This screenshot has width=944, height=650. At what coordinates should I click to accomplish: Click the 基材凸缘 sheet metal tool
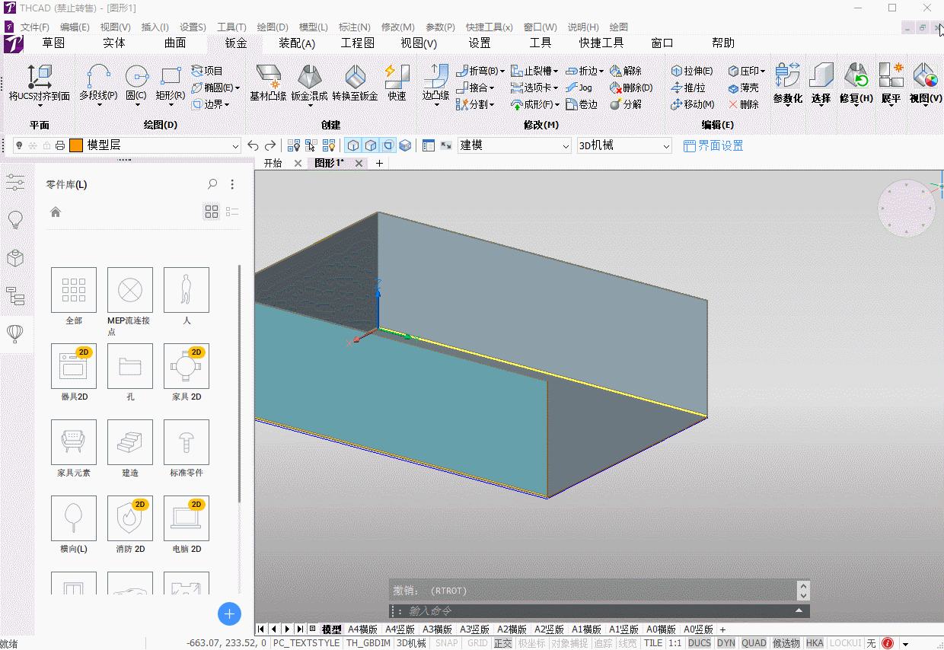[x=268, y=82]
